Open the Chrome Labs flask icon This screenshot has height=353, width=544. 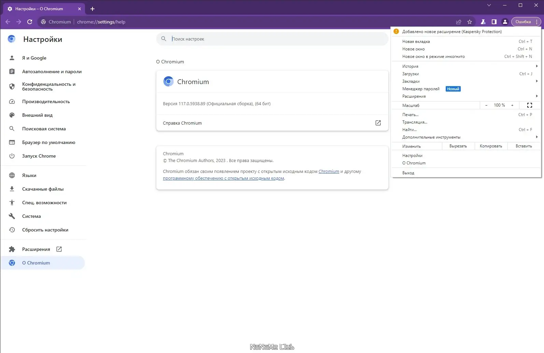(483, 22)
